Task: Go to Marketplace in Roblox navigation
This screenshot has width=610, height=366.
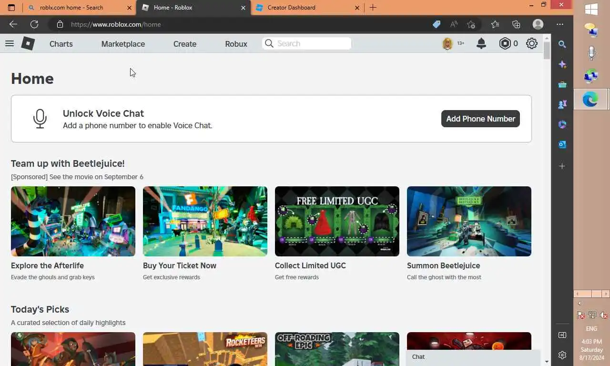Action: click(123, 44)
